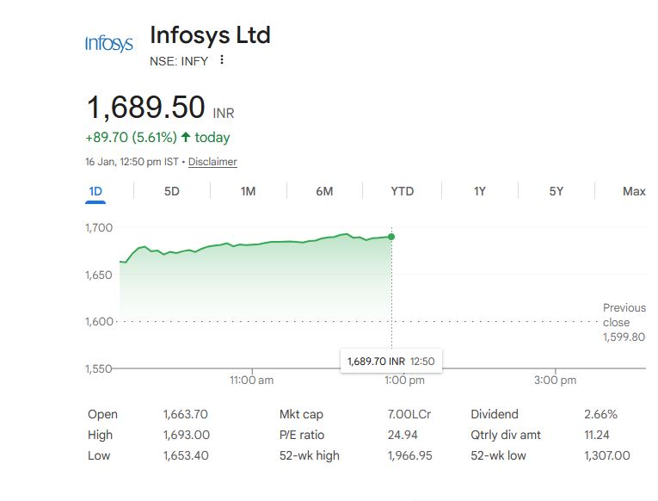The width and height of the screenshot is (658, 501).
Task: Click the Mkt cap value 7.00LCr
Action: (x=409, y=414)
